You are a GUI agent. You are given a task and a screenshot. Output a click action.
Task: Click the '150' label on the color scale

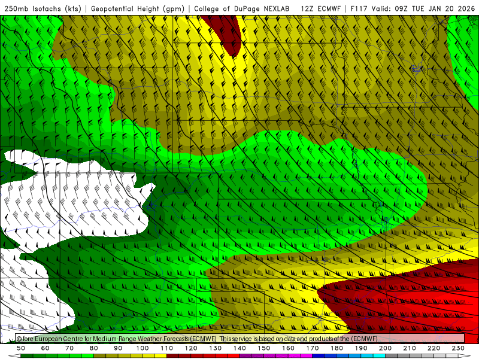coord(264,348)
